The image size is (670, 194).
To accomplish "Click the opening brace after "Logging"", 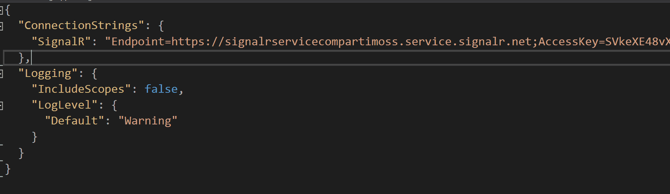I will pyautogui.click(x=95, y=74).
